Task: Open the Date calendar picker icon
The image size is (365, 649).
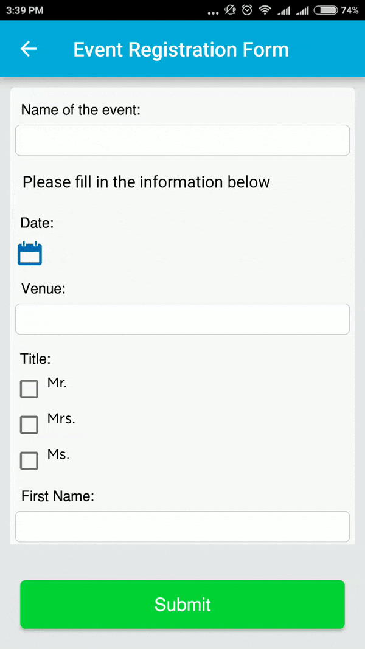Action: tap(30, 253)
